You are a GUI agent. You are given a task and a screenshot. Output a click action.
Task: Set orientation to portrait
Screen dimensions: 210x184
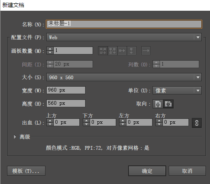click(158, 104)
